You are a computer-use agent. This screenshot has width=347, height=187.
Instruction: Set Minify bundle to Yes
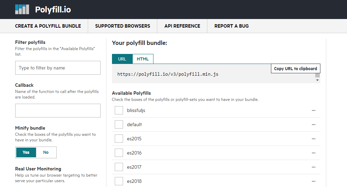[x=26, y=152]
